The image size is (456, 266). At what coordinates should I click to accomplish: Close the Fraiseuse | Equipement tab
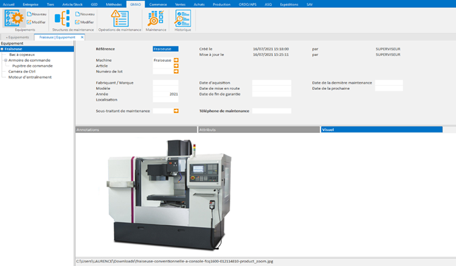point(82,37)
